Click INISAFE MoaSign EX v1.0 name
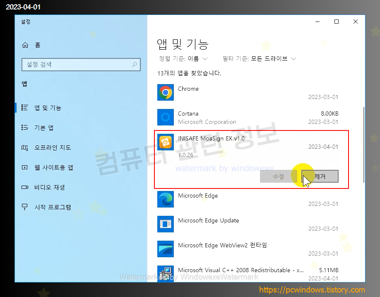Image resolution: width=380 pixels, height=297 pixels. (x=211, y=138)
